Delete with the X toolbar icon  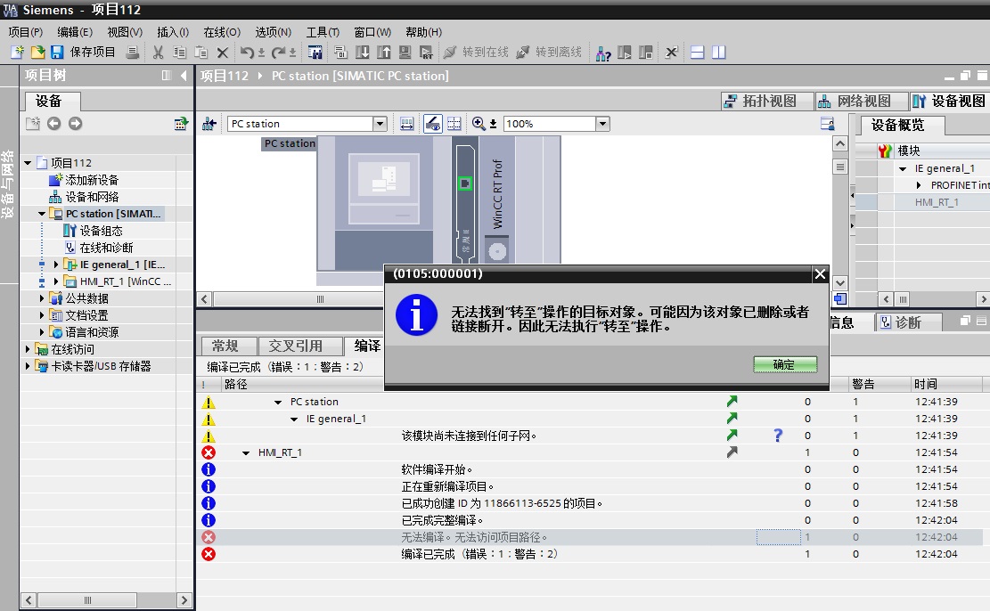(x=222, y=53)
